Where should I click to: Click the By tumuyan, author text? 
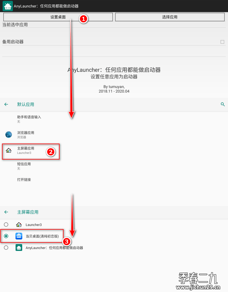click(114, 87)
